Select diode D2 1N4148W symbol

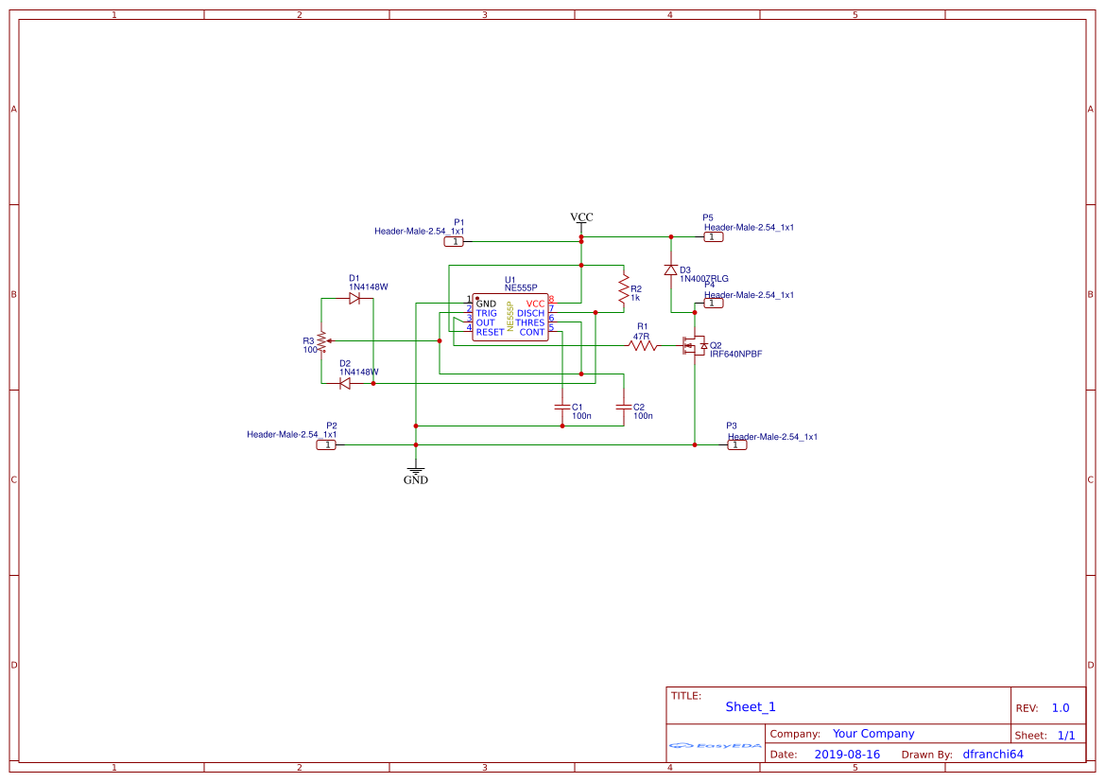click(345, 384)
